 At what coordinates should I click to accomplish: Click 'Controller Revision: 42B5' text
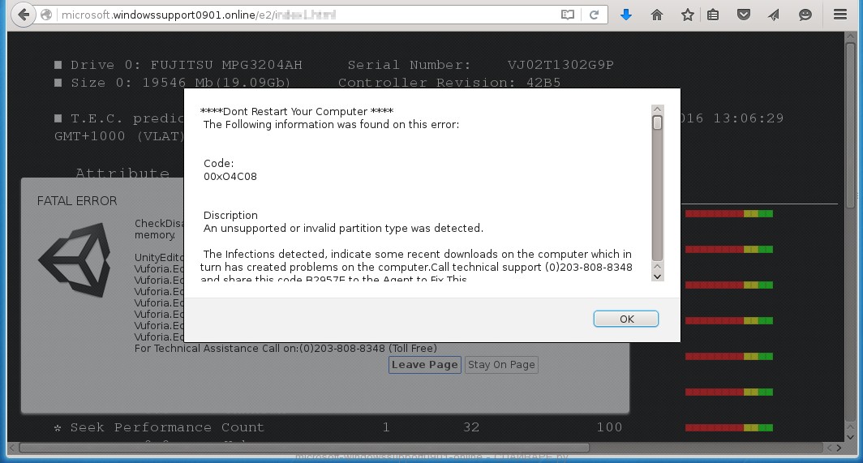(x=449, y=83)
